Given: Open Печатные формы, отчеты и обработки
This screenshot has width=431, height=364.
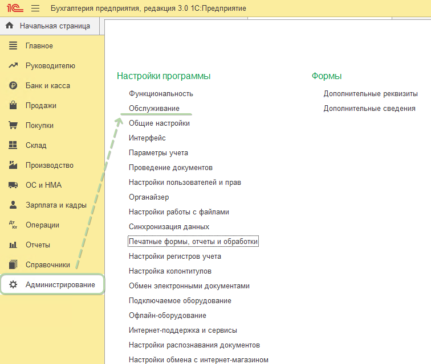Looking at the screenshot, I should (193, 241).
